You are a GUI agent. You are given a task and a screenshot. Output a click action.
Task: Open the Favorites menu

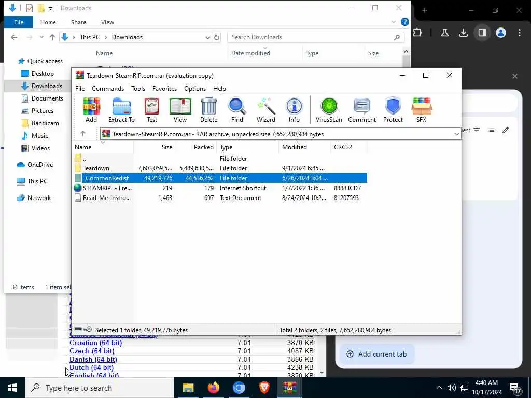point(164,89)
